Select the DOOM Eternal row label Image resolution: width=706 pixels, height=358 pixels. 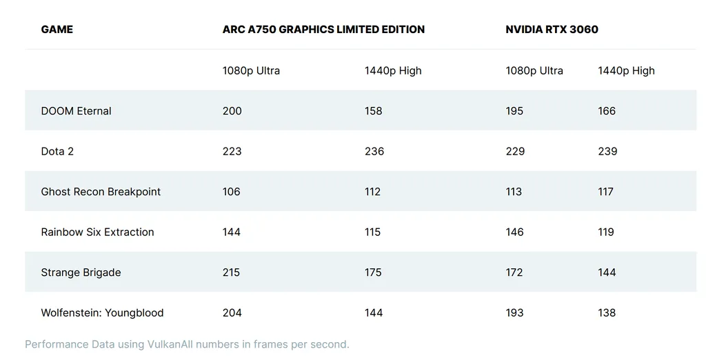[x=76, y=111]
